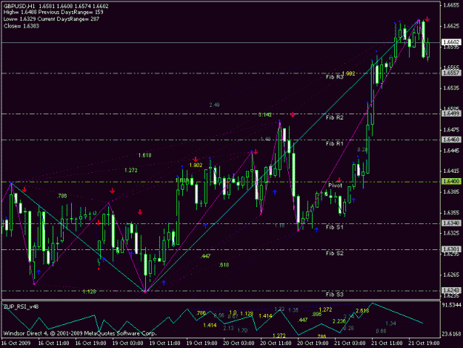This screenshot has height=348, width=463.
Task: Click the 91.5344 indicator scale value
Action: pos(451,304)
